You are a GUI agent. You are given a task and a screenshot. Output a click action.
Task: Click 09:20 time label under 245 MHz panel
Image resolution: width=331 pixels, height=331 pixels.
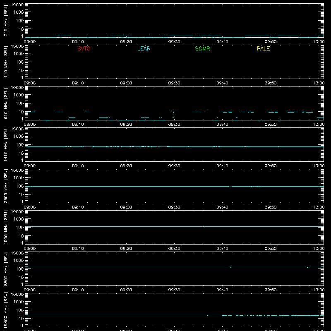pos(126,42)
